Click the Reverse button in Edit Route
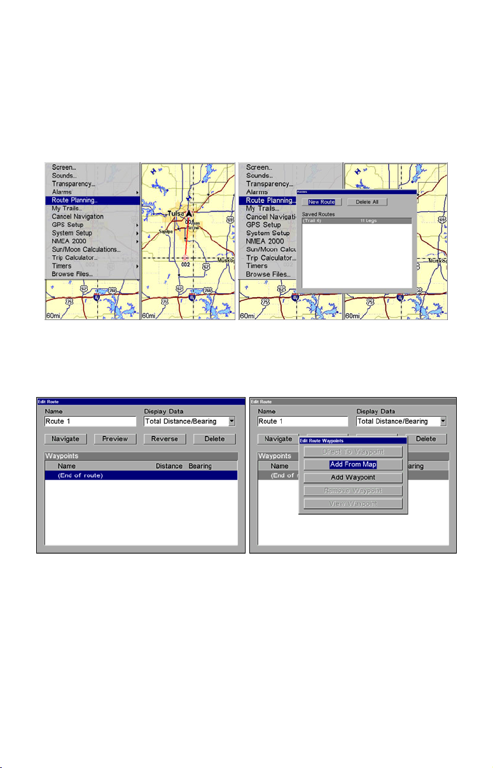 [x=164, y=439]
